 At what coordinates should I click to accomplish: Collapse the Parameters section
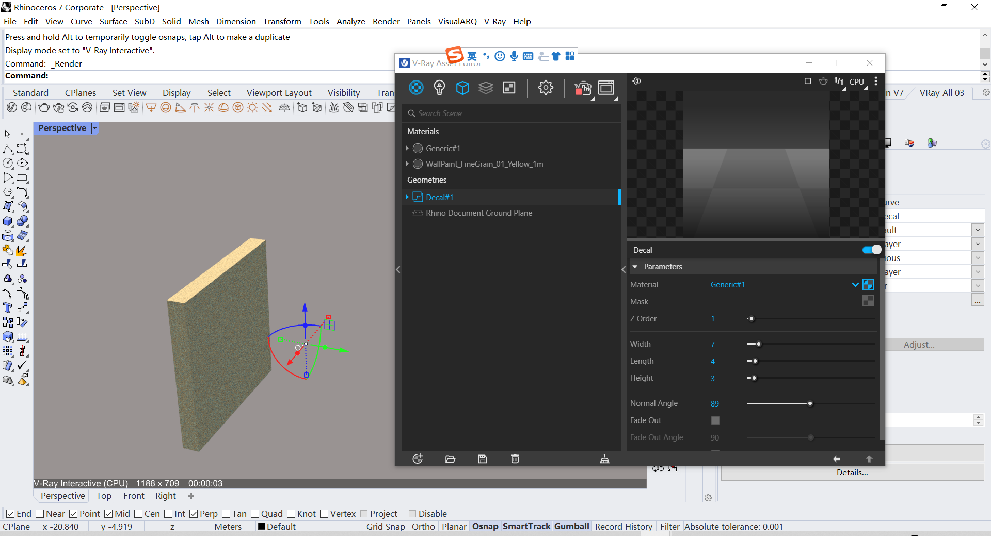click(635, 267)
